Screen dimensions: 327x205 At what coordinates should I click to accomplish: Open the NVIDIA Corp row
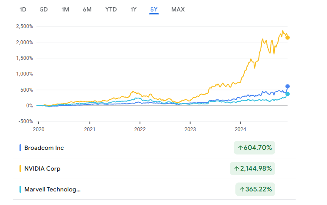pyautogui.click(x=154, y=168)
